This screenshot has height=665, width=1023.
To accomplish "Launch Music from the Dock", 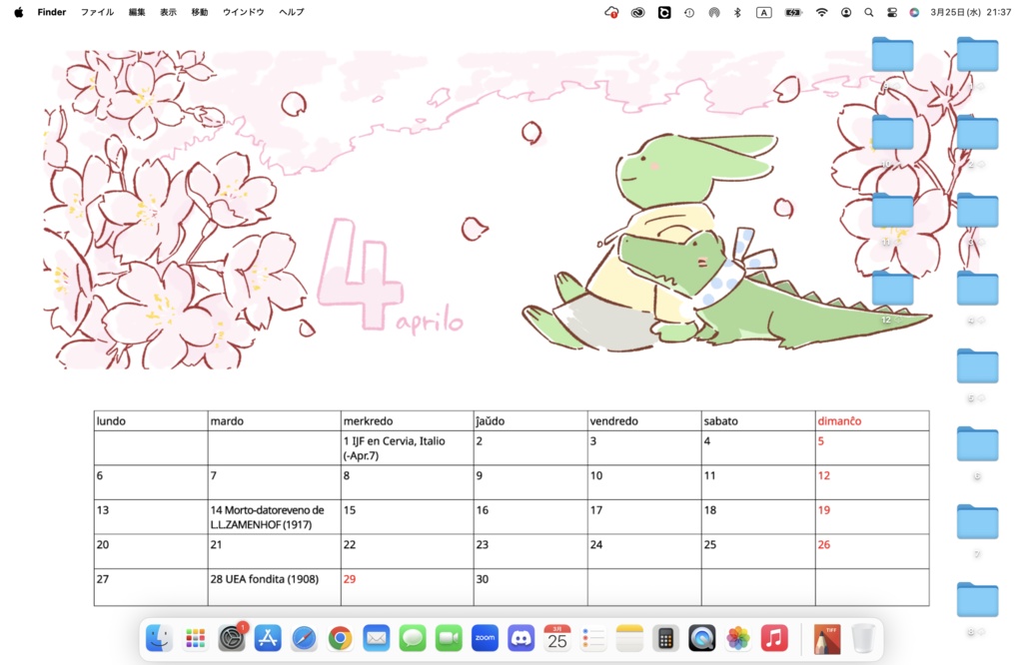I will tap(774, 638).
